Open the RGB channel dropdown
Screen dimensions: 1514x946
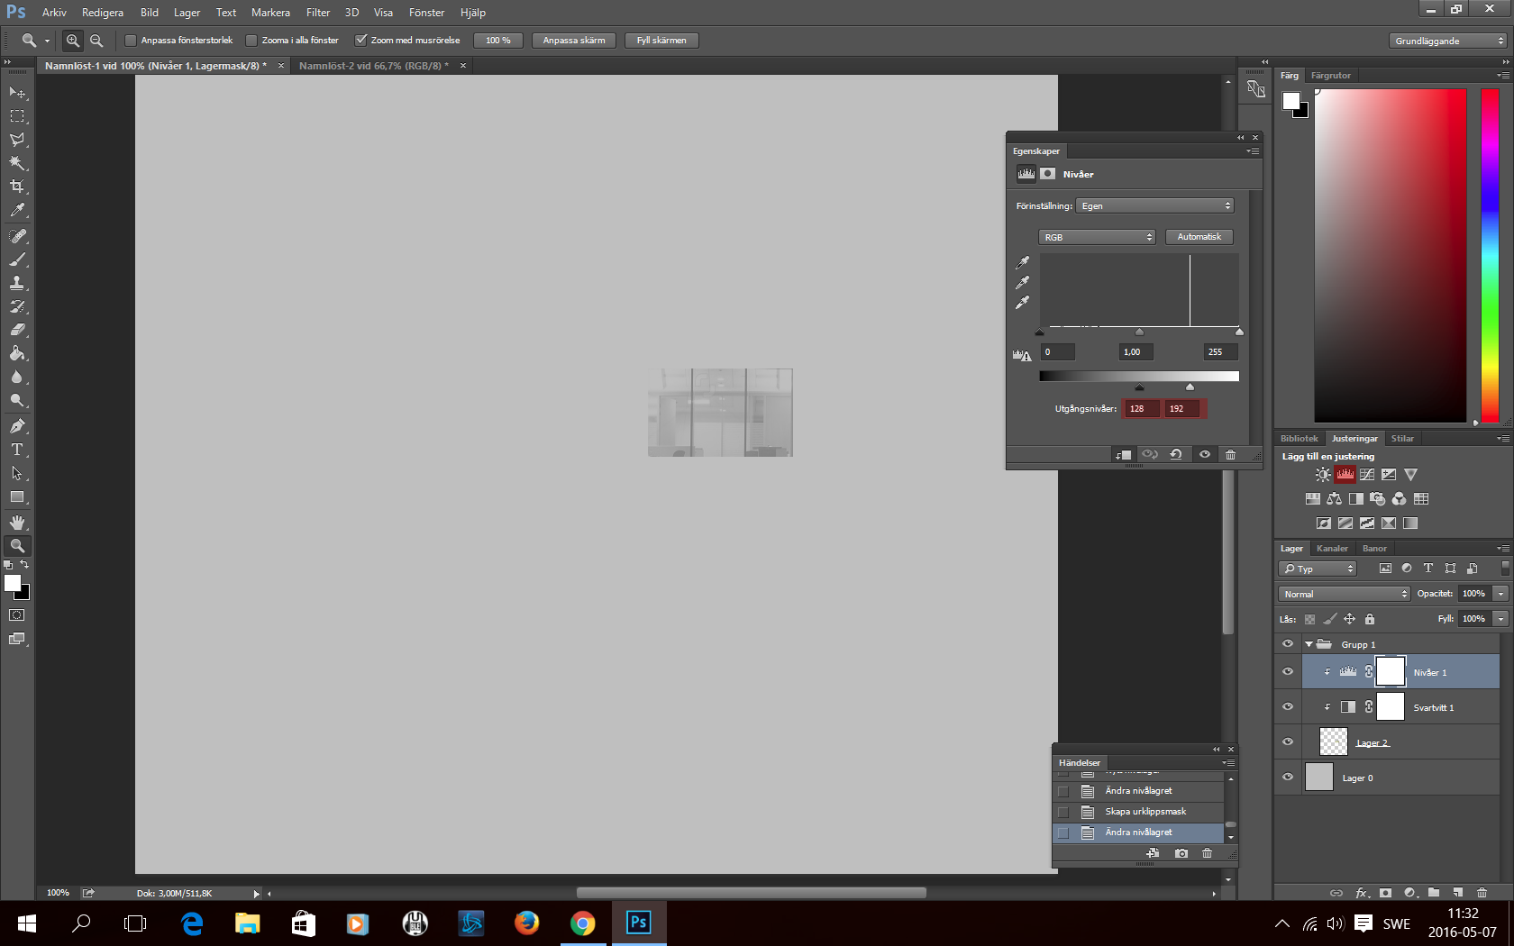click(1097, 237)
